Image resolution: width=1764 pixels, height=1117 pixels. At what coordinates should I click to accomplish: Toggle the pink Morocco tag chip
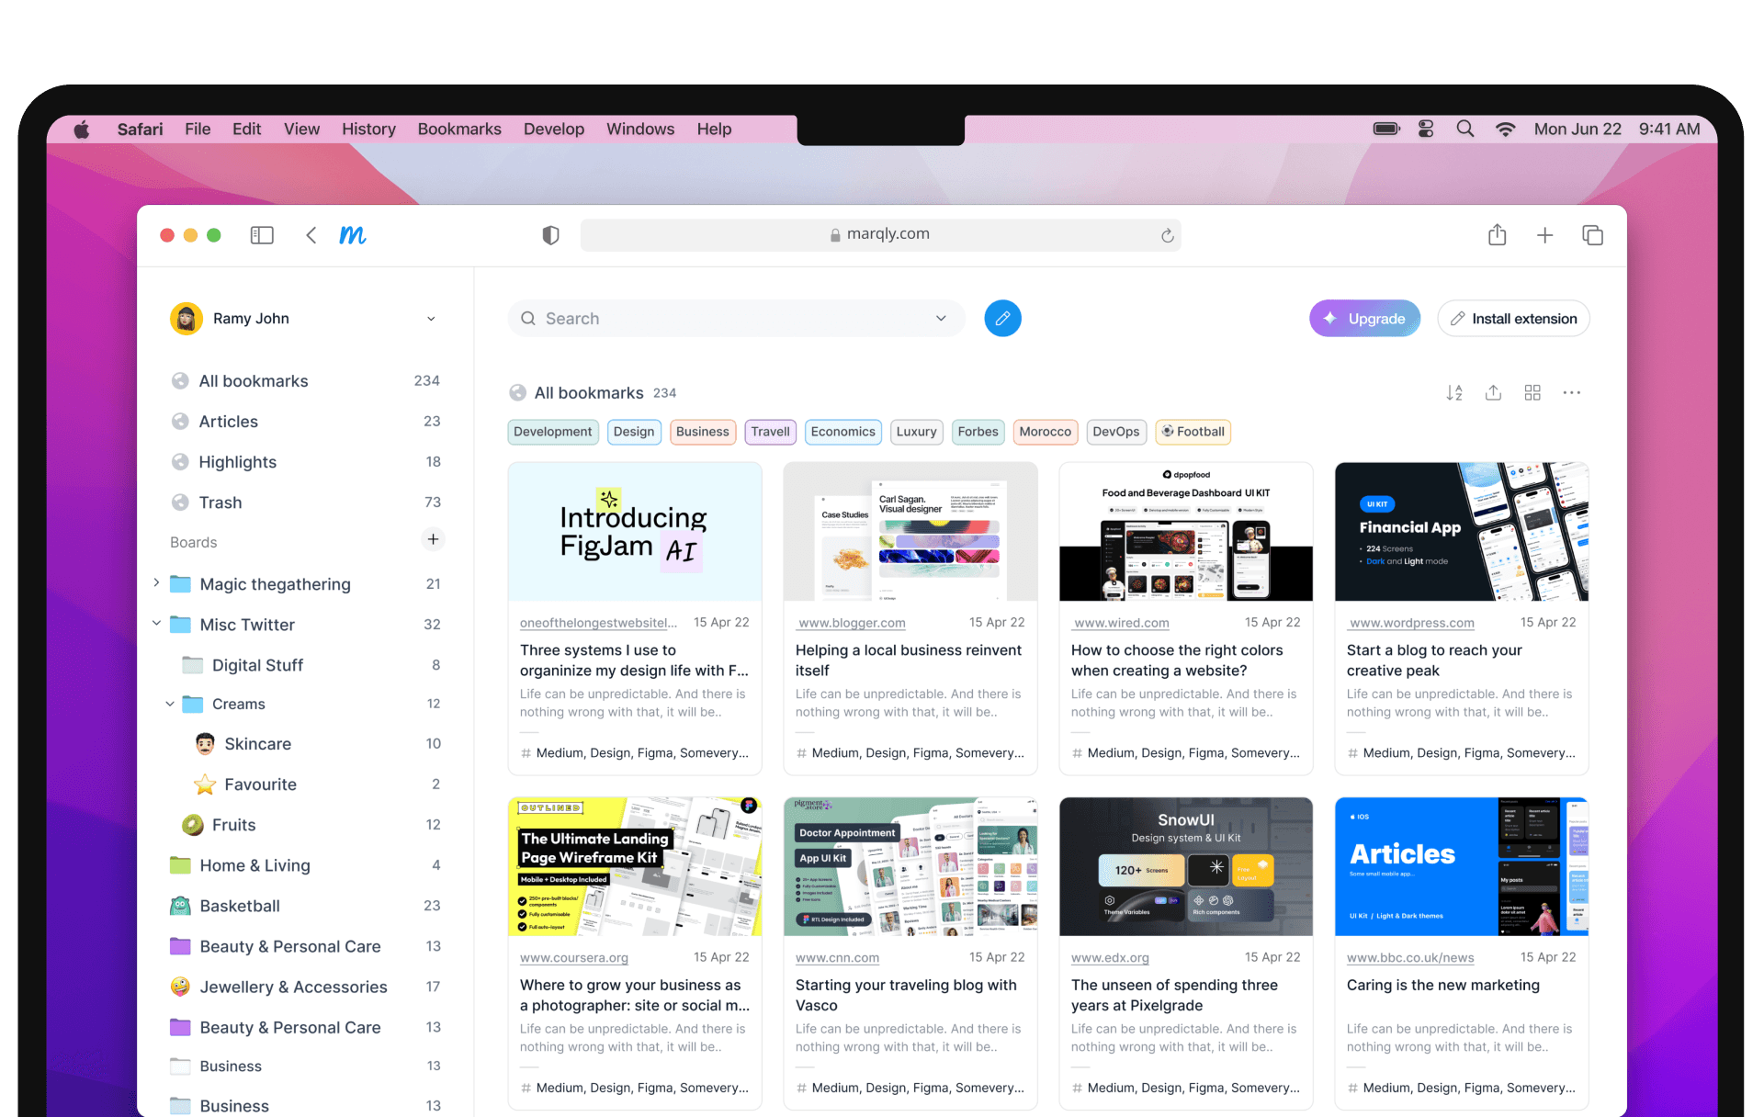[1045, 432]
